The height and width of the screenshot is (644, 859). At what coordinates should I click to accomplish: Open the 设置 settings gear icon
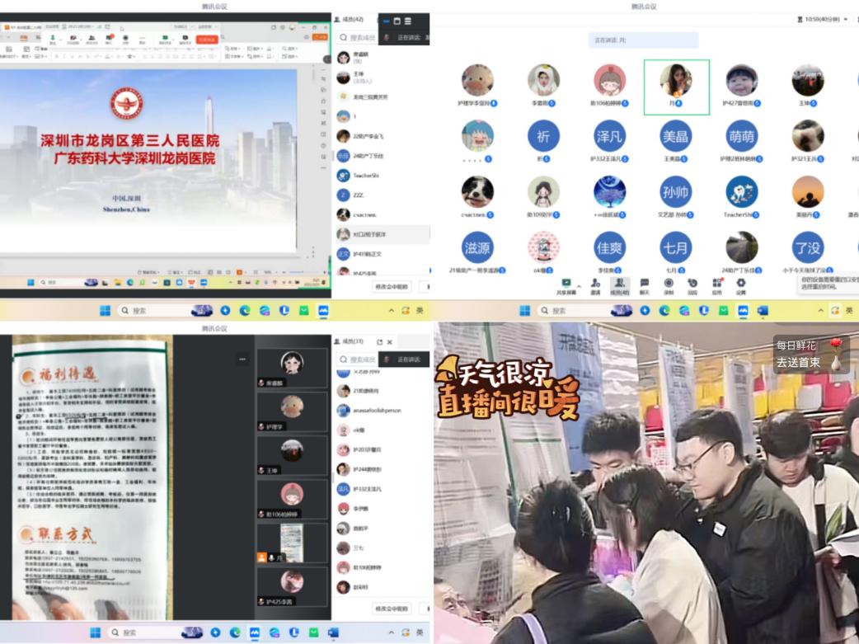point(740,284)
